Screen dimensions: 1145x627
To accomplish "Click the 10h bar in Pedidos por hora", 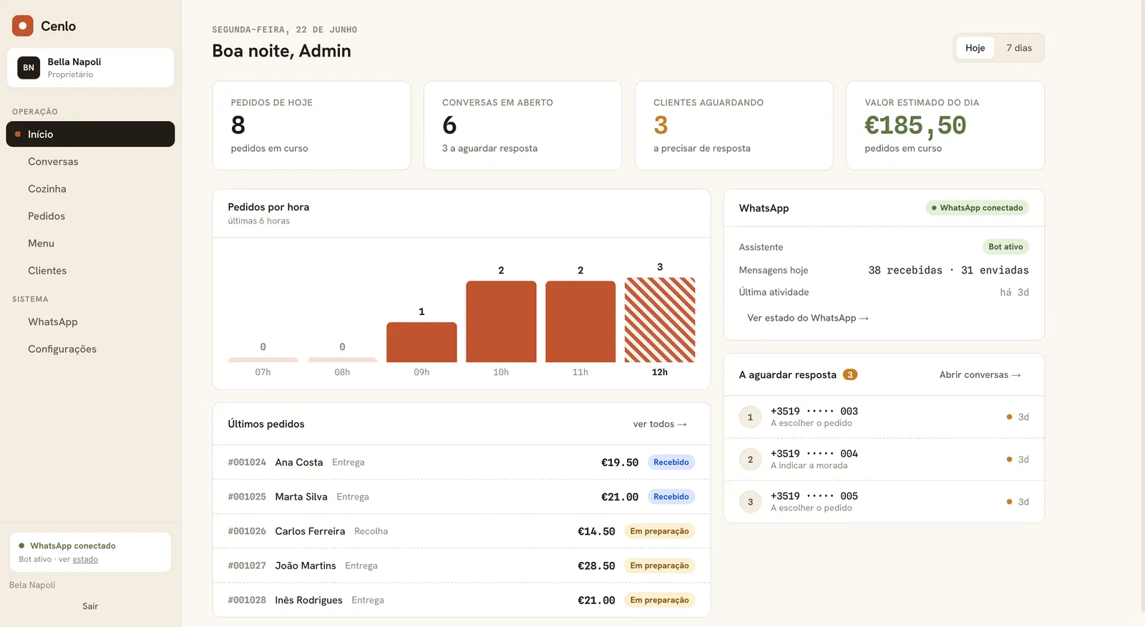I will [501, 321].
